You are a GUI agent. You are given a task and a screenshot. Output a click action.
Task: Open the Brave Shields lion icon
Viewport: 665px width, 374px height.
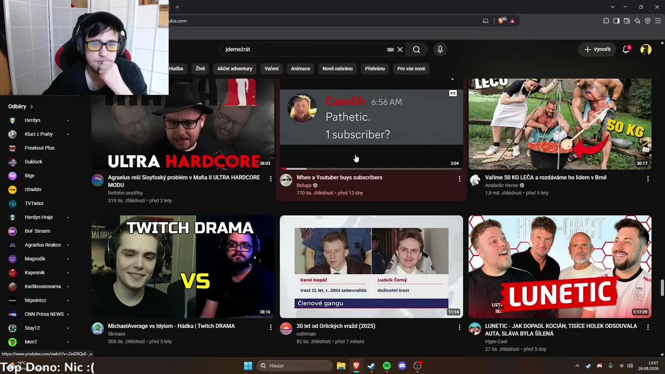pos(501,21)
